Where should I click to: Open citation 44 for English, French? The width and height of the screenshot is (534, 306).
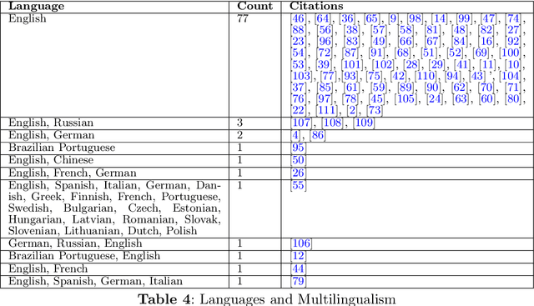click(298, 269)
